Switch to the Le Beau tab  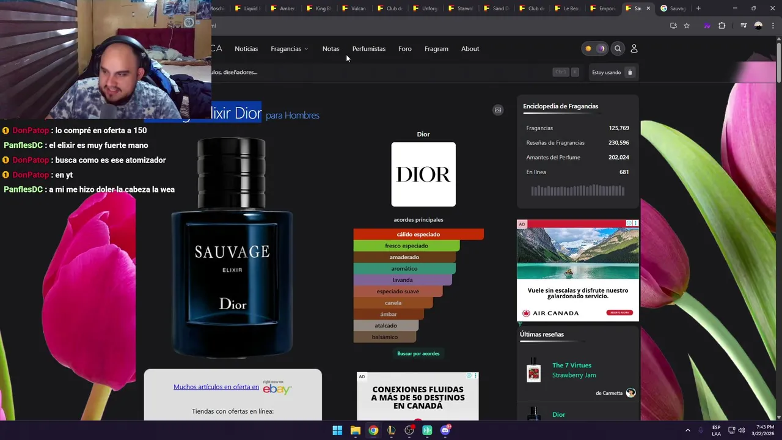click(568, 8)
